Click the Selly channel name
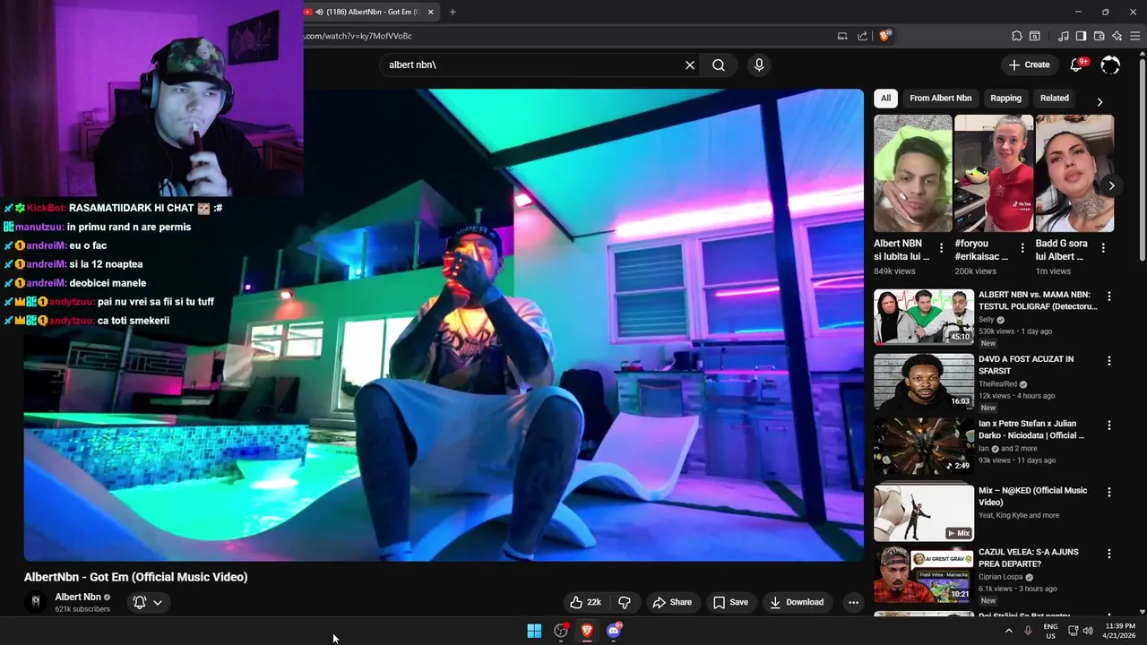The height and width of the screenshot is (645, 1147). (986, 320)
